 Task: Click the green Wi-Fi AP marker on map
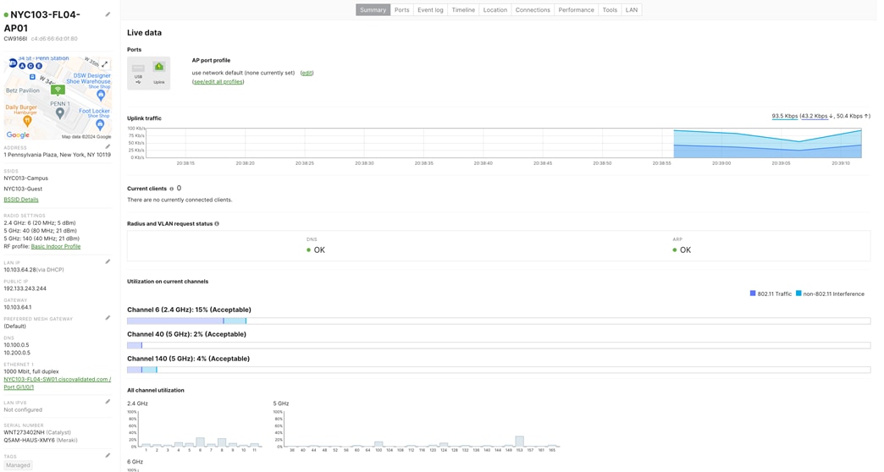tap(58, 90)
